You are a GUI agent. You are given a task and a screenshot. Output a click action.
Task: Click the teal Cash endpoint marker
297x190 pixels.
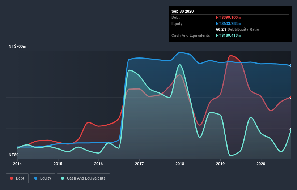[291, 130]
